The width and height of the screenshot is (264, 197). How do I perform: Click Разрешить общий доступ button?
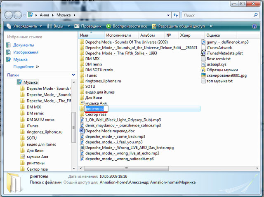tap(178, 26)
